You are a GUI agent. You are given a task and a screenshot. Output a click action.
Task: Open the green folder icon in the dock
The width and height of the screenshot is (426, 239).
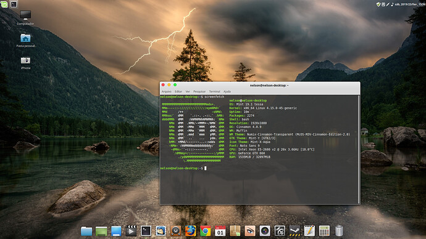[101, 231]
